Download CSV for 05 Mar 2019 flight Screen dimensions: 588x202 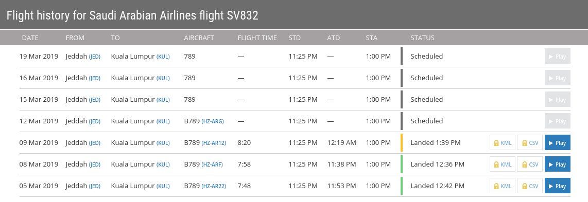click(530, 186)
